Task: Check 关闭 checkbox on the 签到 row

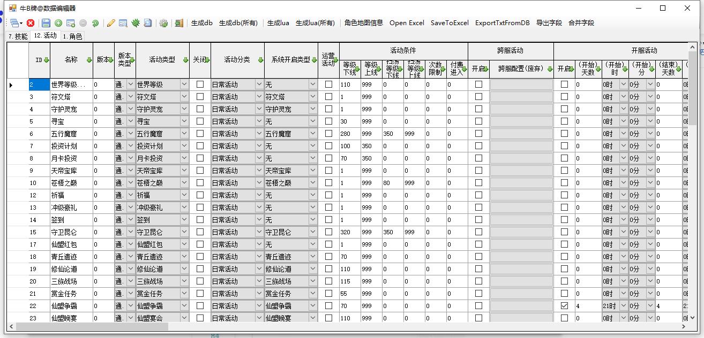Action: tap(200, 219)
